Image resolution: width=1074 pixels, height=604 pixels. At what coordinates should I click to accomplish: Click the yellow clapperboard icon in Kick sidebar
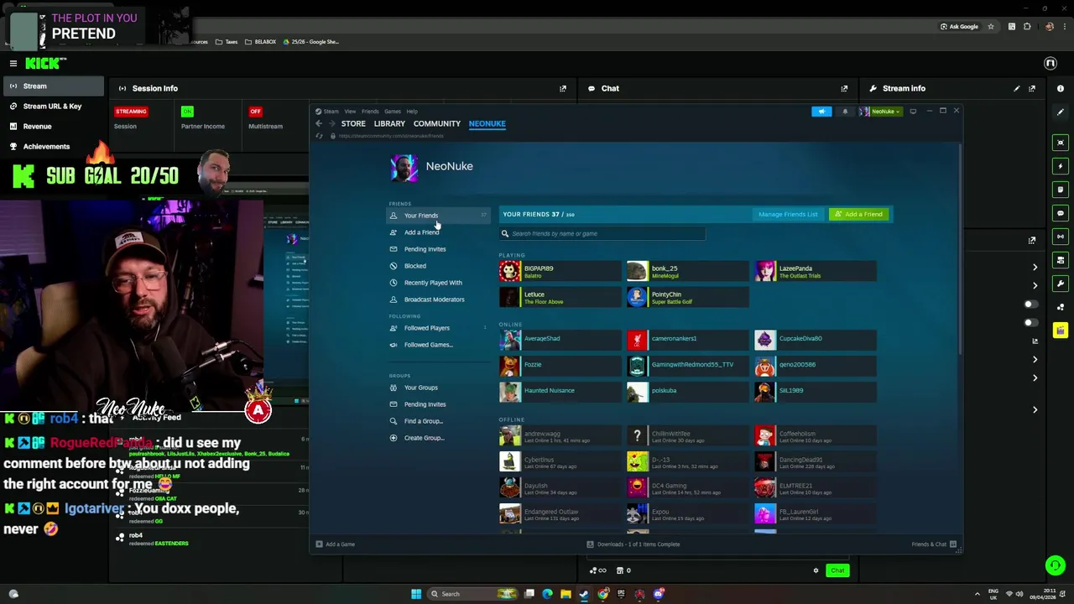[x=1061, y=331]
